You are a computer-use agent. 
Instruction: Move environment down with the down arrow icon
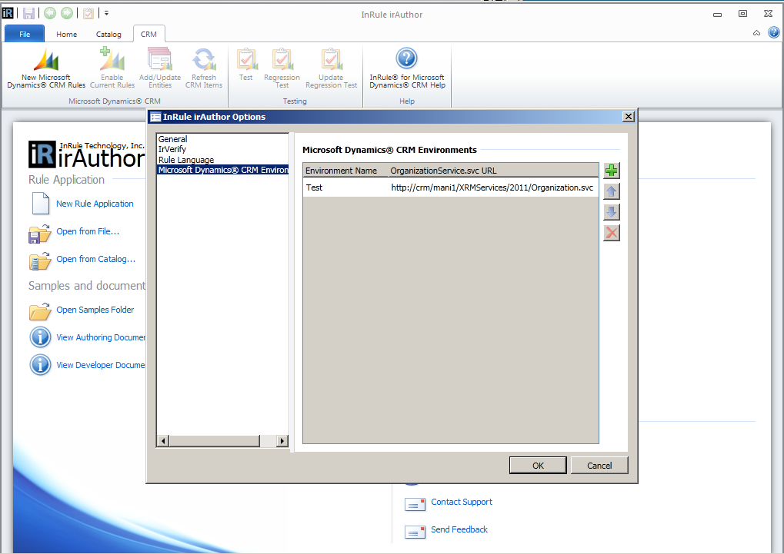tap(611, 211)
